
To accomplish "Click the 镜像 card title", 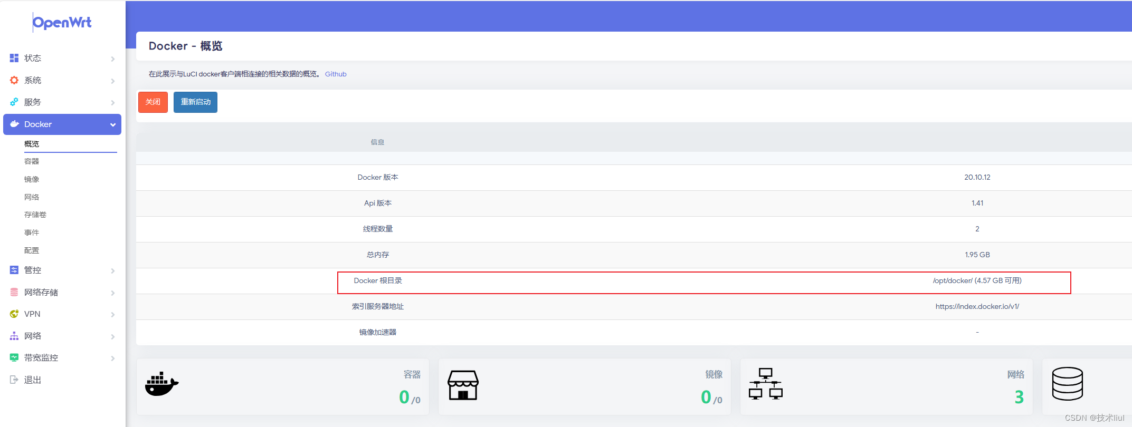I will point(714,374).
